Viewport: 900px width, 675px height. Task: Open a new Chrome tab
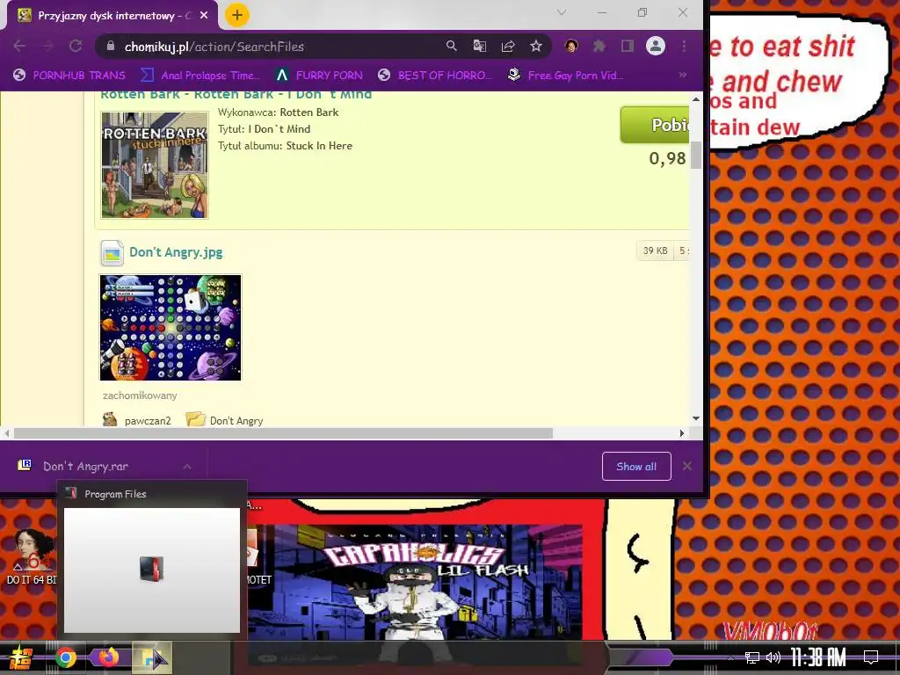[x=237, y=15]
